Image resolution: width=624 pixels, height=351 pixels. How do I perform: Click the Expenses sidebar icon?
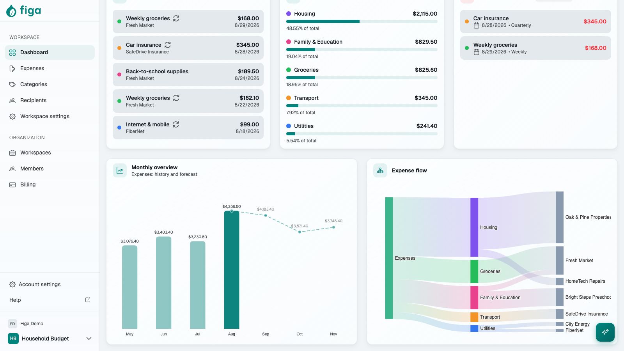click(12, 69)
